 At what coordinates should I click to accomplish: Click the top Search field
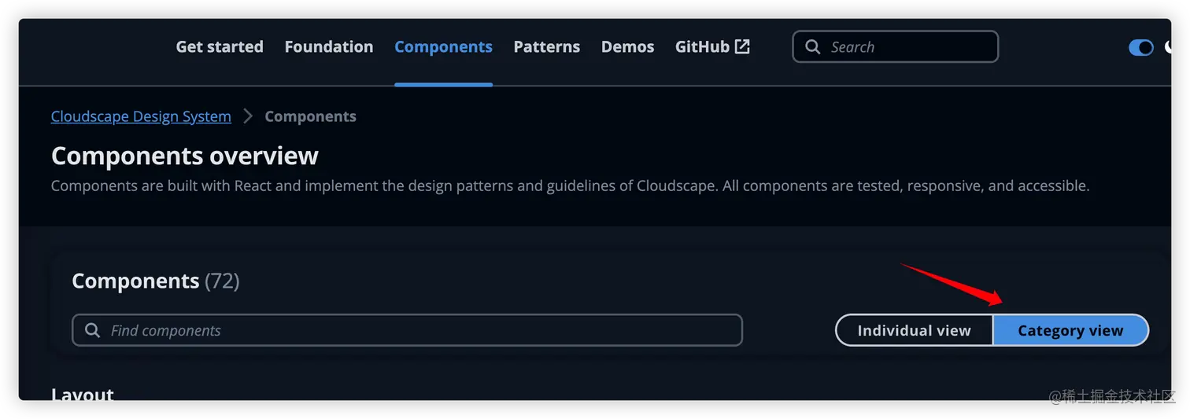[x=895, y=47]
